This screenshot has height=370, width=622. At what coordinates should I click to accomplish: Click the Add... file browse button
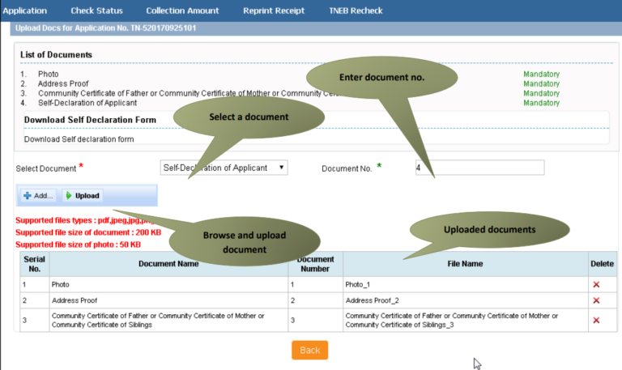38,196
